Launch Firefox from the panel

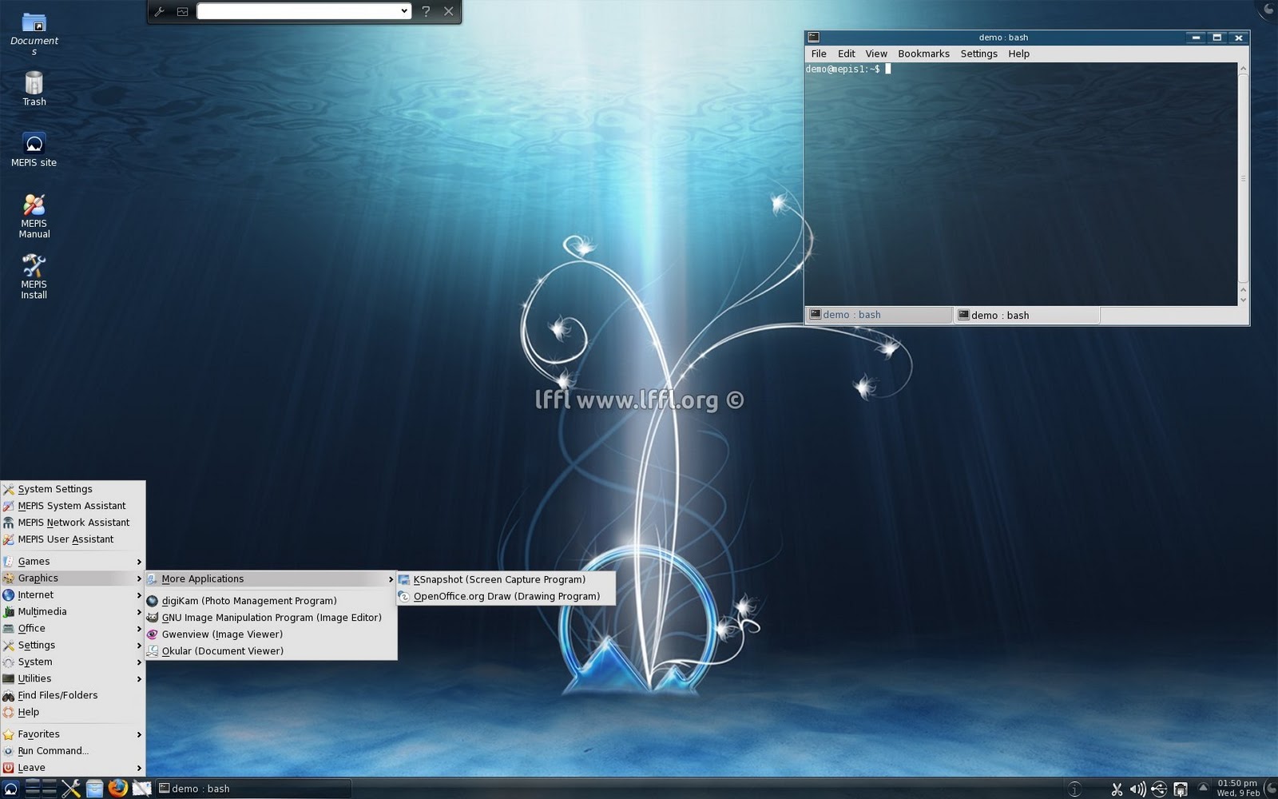click(117, 789)
